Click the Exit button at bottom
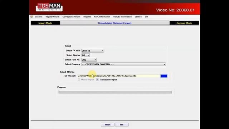Screen dimensions: 229x129 point(122,125)
